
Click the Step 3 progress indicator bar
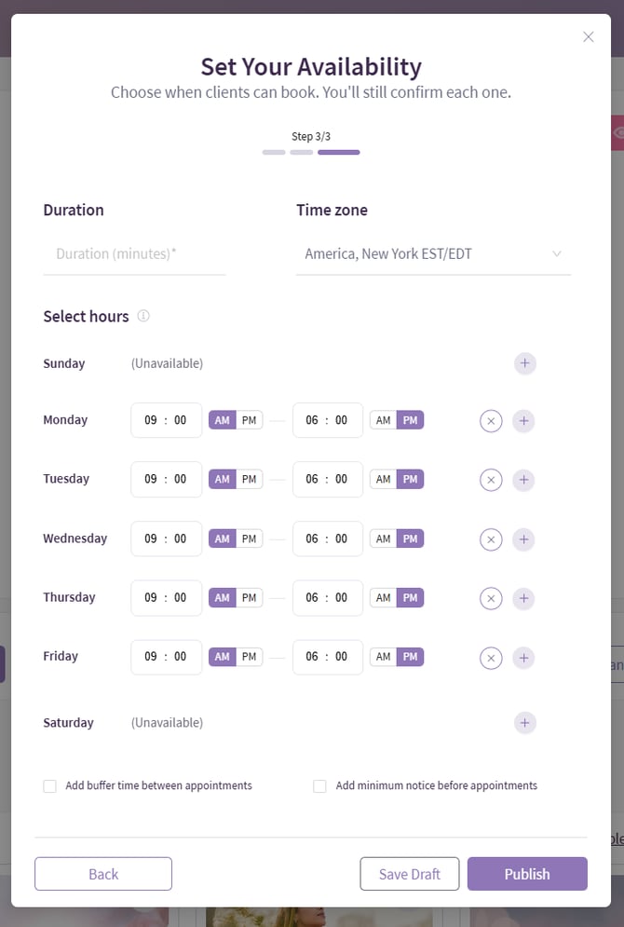point(338,152)
